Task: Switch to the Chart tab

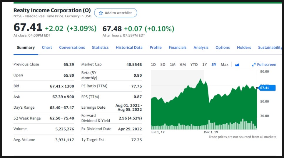Action: [x=47, y=48]
